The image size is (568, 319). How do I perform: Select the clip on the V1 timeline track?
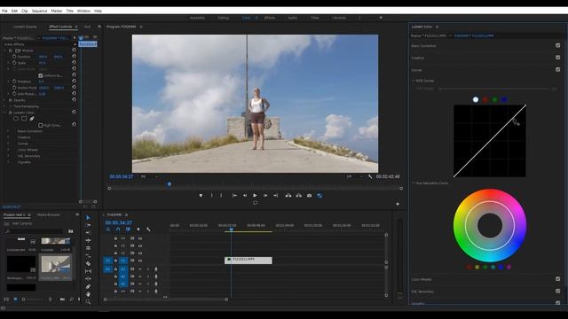[248, 261]
